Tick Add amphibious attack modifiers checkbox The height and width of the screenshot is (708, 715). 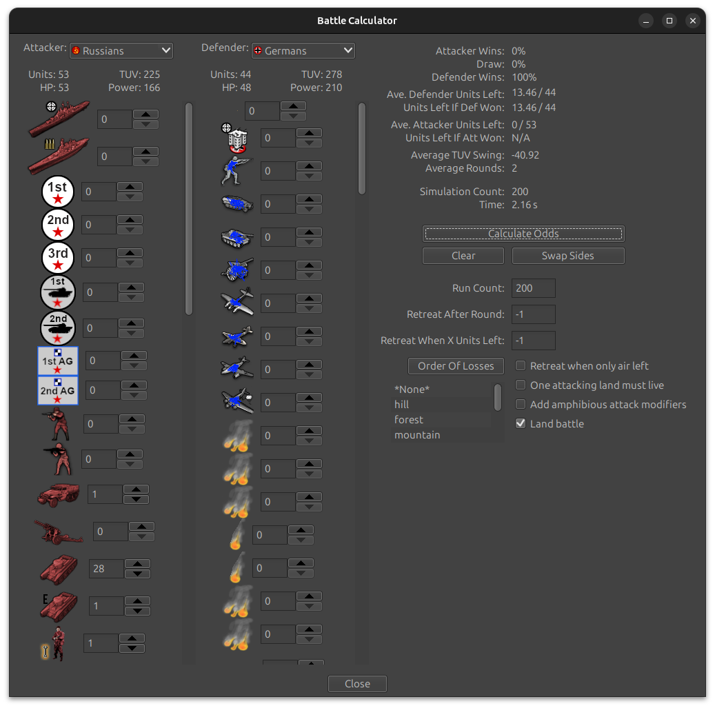pyautogui.click(x=521, y=405)
